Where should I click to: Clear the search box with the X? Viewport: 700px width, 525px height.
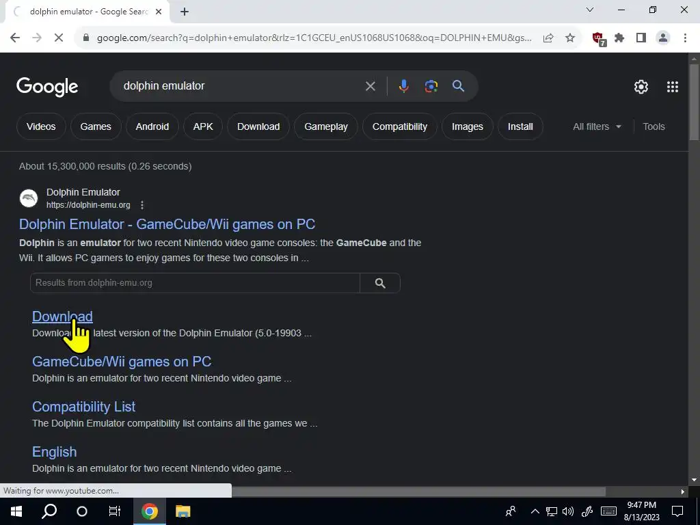(x=370, y=86)
